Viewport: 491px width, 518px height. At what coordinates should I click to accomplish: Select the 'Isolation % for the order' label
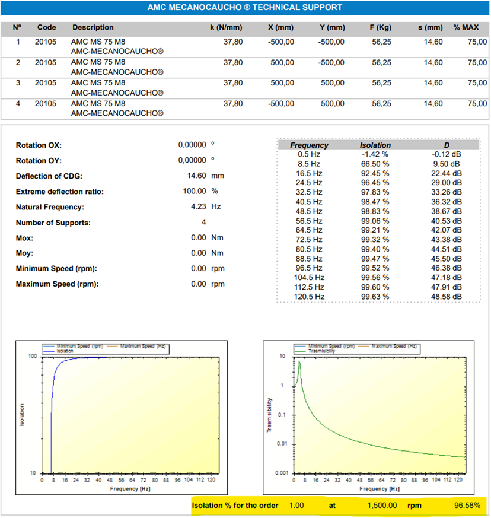click(235, 506)
